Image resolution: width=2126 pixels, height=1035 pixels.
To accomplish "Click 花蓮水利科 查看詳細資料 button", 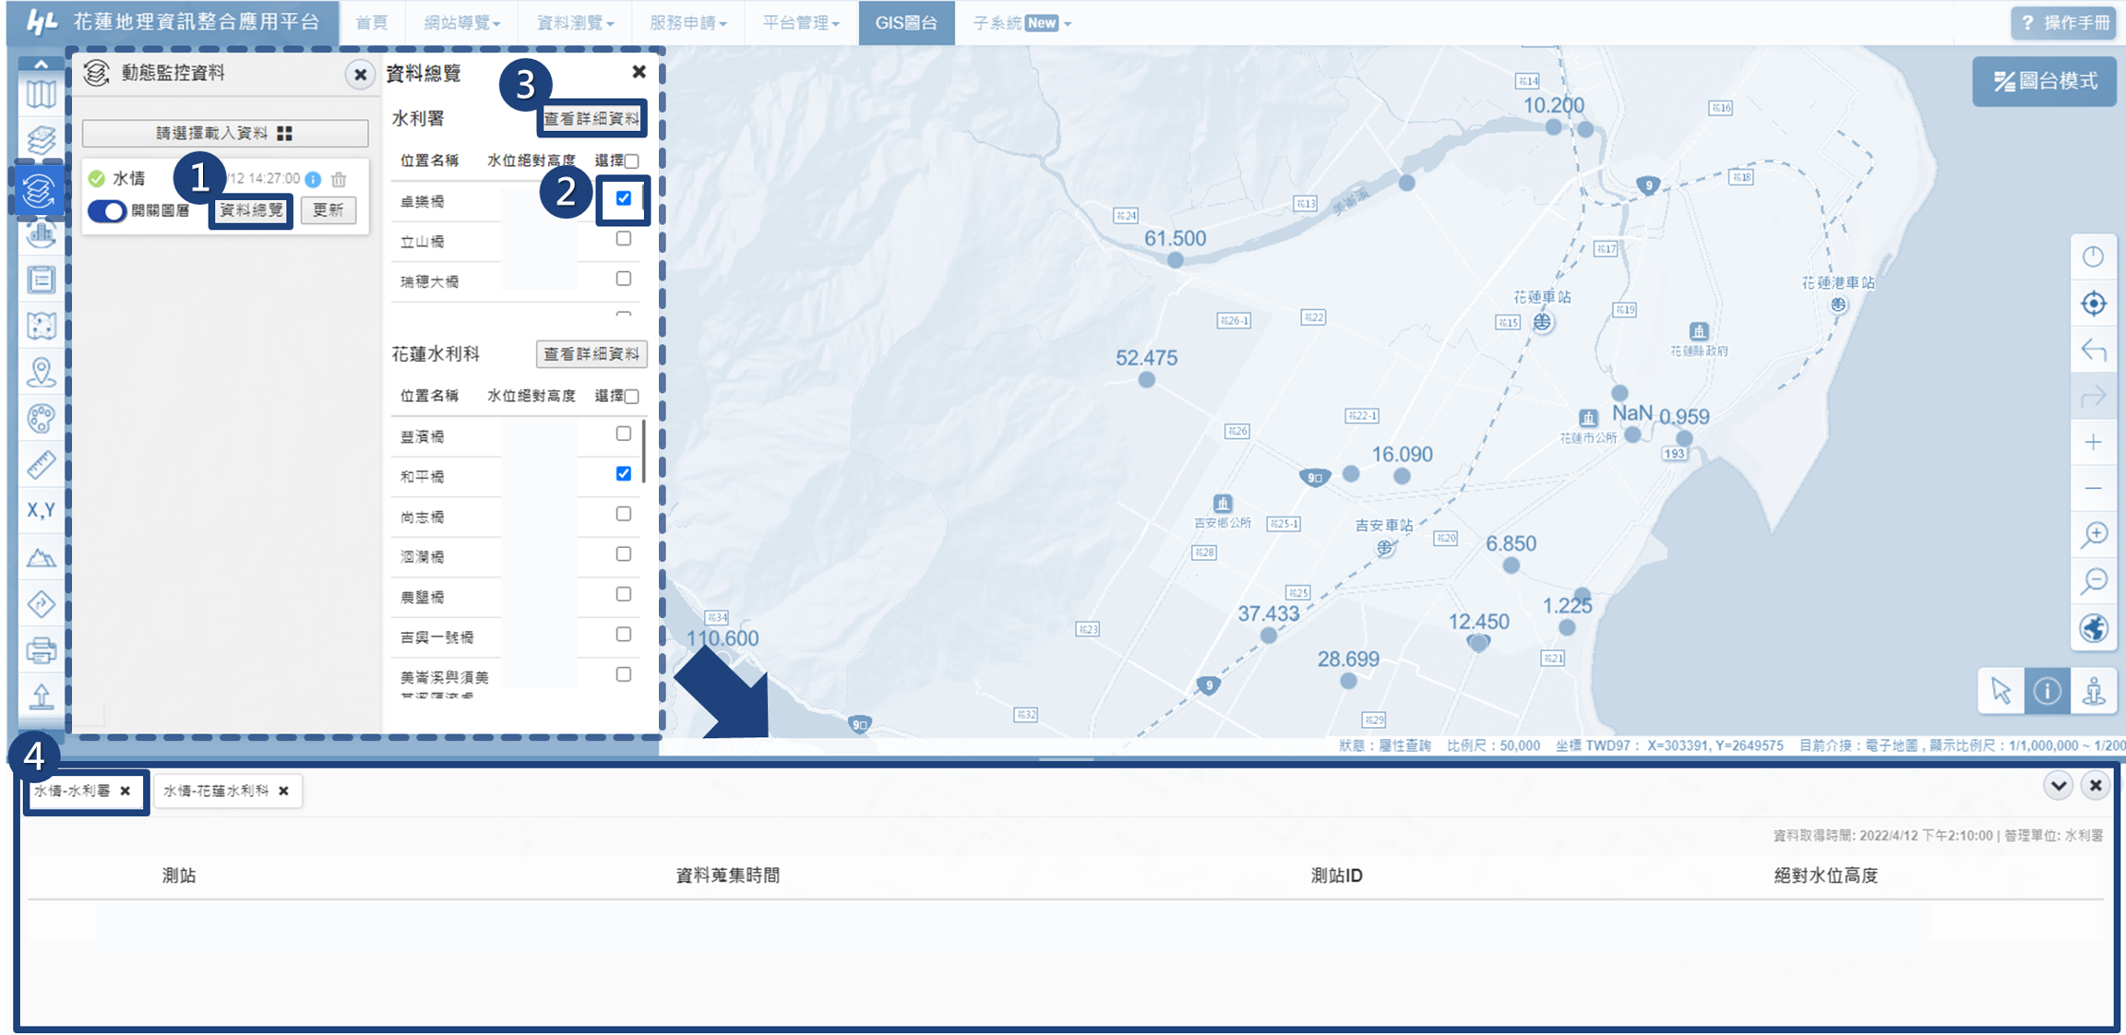I will click(591, 354).
